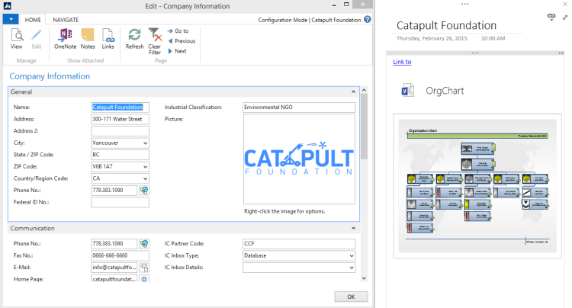Image resolution: width=572 pixels, height=308 pixels.
Task: Click the Address field
Action: (x=120, y=119)
